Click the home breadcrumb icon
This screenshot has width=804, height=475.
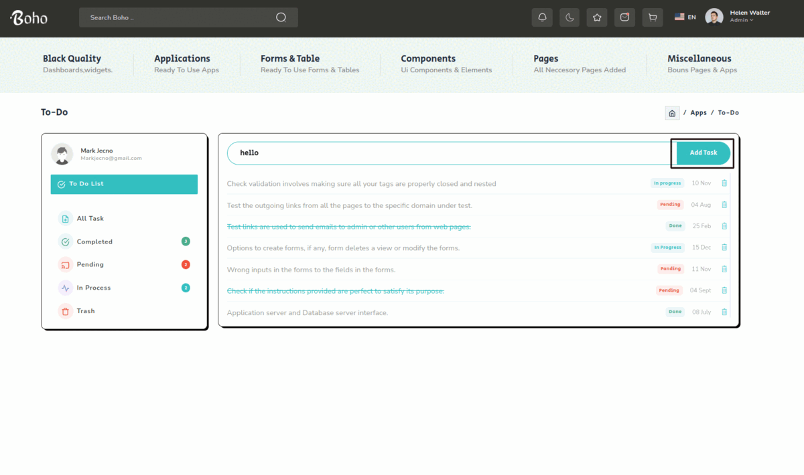(672, 113)
